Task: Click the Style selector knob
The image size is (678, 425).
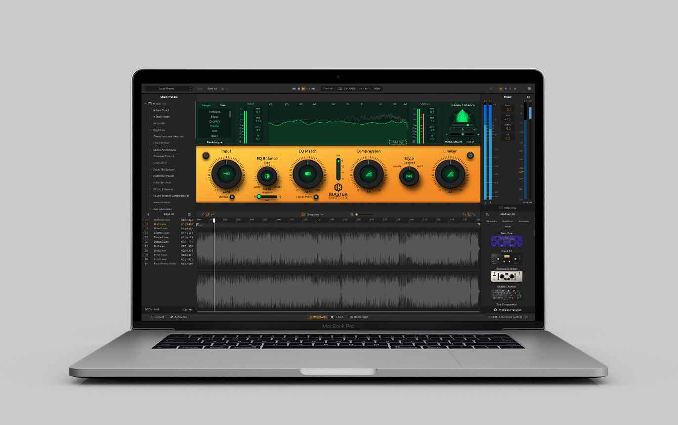Action: (x=409, y=176)
